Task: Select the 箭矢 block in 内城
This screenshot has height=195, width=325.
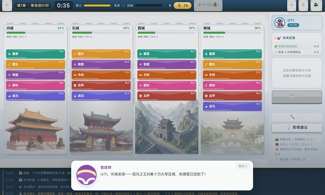Action: coord(35,64)
